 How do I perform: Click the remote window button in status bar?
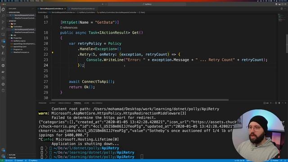2,161
